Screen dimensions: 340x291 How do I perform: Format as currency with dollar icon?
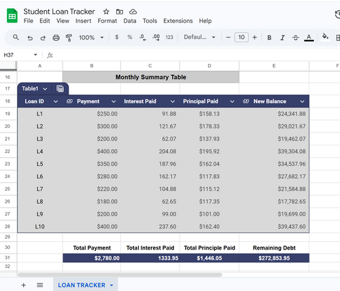tap(117, 37)
